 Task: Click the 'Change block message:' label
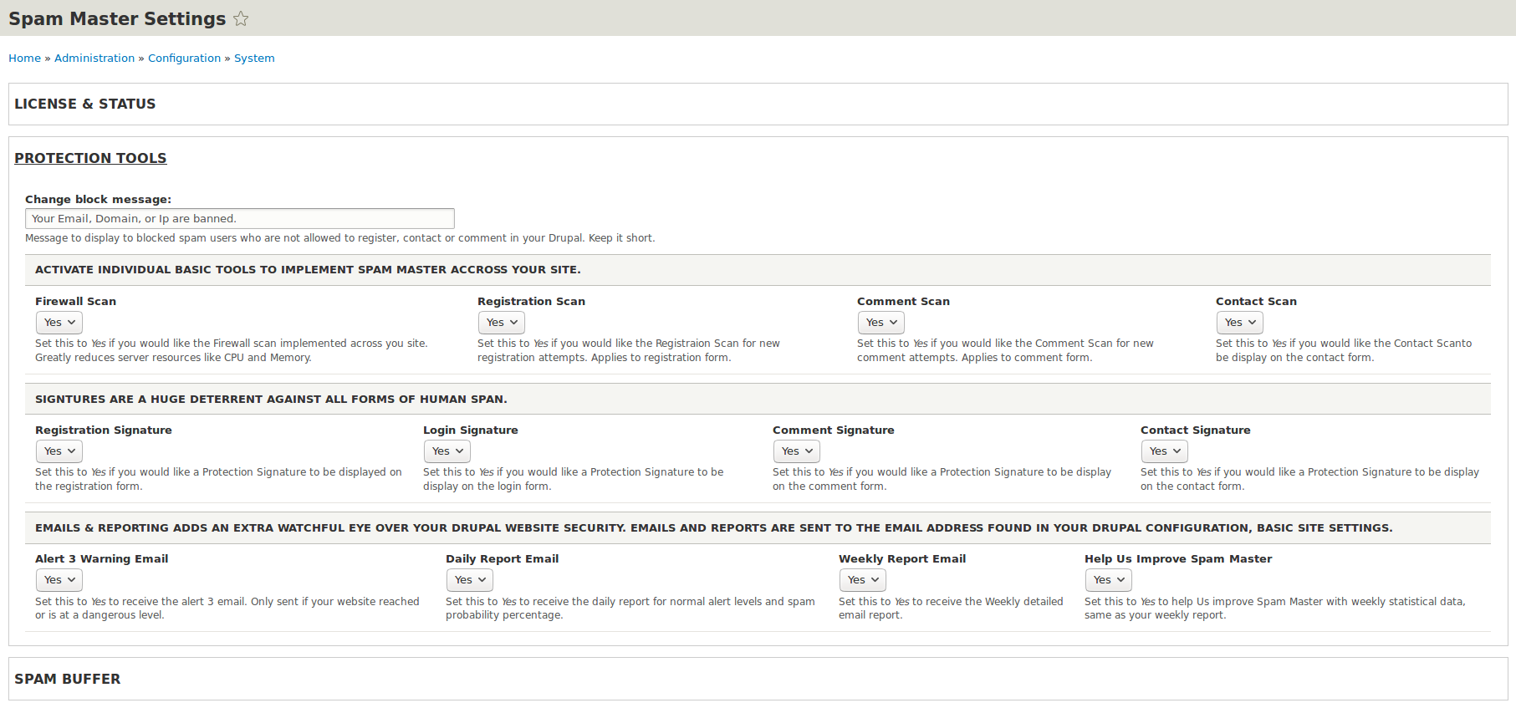point(98,199)
